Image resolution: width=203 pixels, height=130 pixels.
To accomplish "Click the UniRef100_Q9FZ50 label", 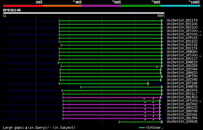I will coord(182,76).
